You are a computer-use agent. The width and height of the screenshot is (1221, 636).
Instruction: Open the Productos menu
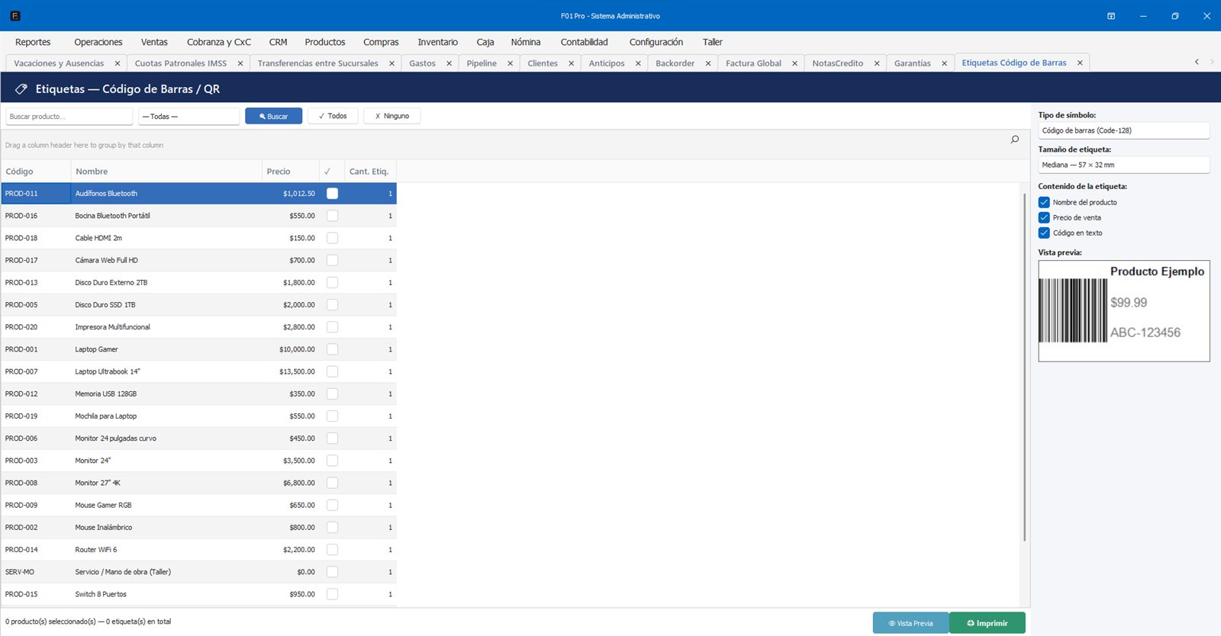[x=325, y=42]
